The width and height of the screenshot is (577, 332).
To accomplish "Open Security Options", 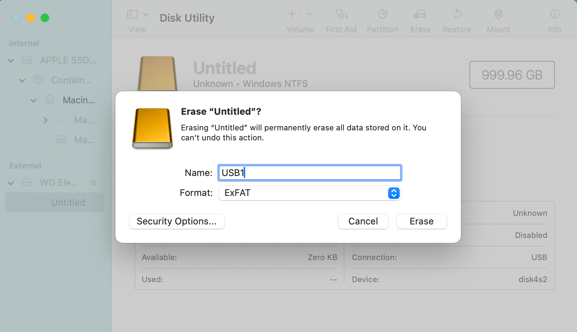I will [177, 221].
